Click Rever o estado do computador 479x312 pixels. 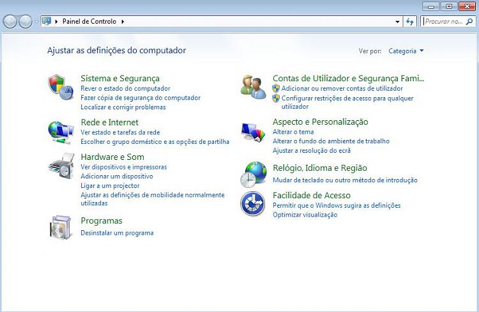pyautogui.click(x=125, y=88)
